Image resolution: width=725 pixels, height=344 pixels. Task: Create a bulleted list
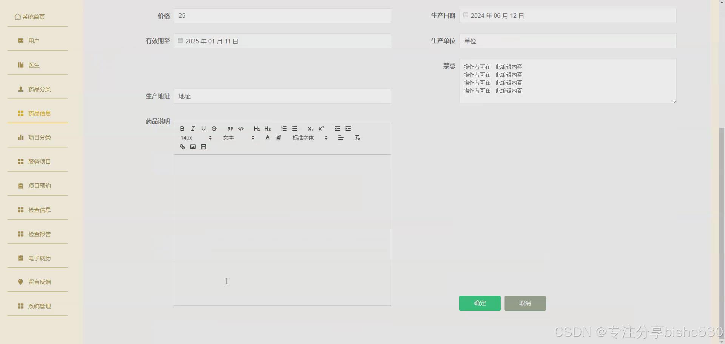pos(295,129)
